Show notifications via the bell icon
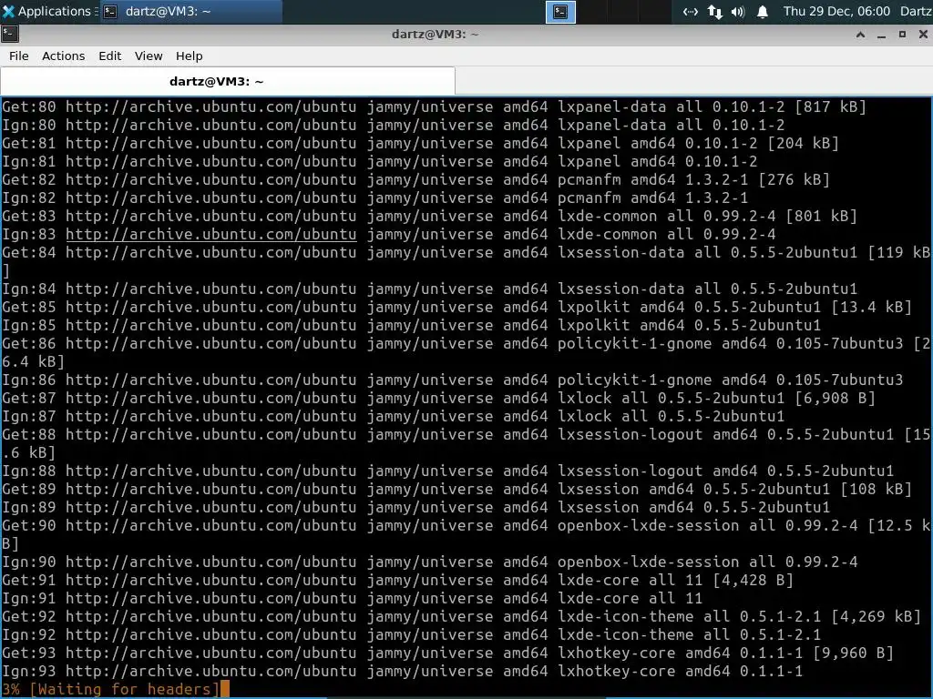 click(763, 12)
